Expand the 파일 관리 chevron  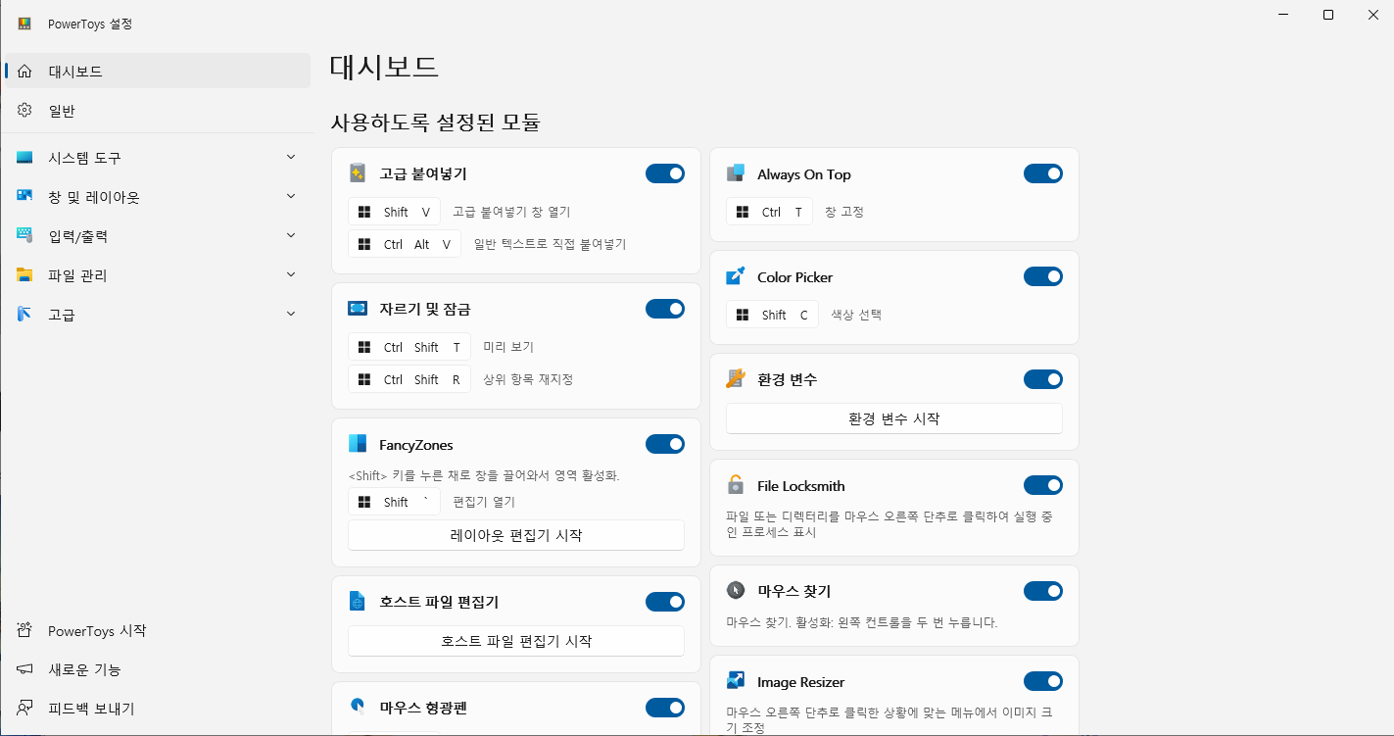[x=291, y=274]
